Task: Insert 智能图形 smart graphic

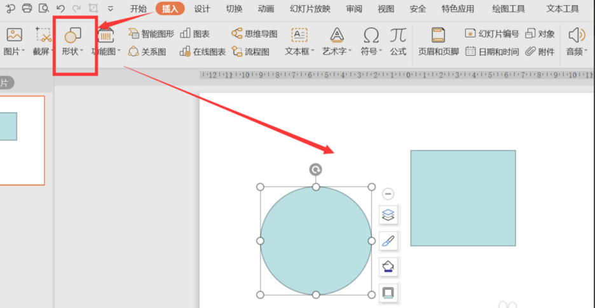Action: (151, 34)
